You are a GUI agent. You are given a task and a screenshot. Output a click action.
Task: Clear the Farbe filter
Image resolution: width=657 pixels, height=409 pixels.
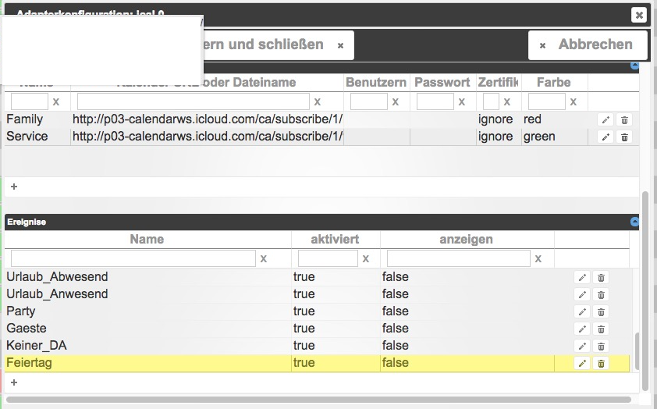coord(573,101)
